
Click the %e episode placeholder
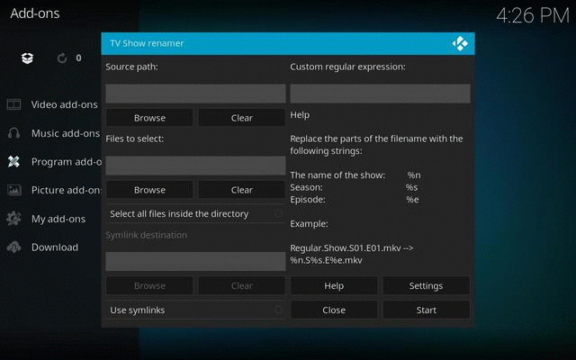click(x=412, y=200)
